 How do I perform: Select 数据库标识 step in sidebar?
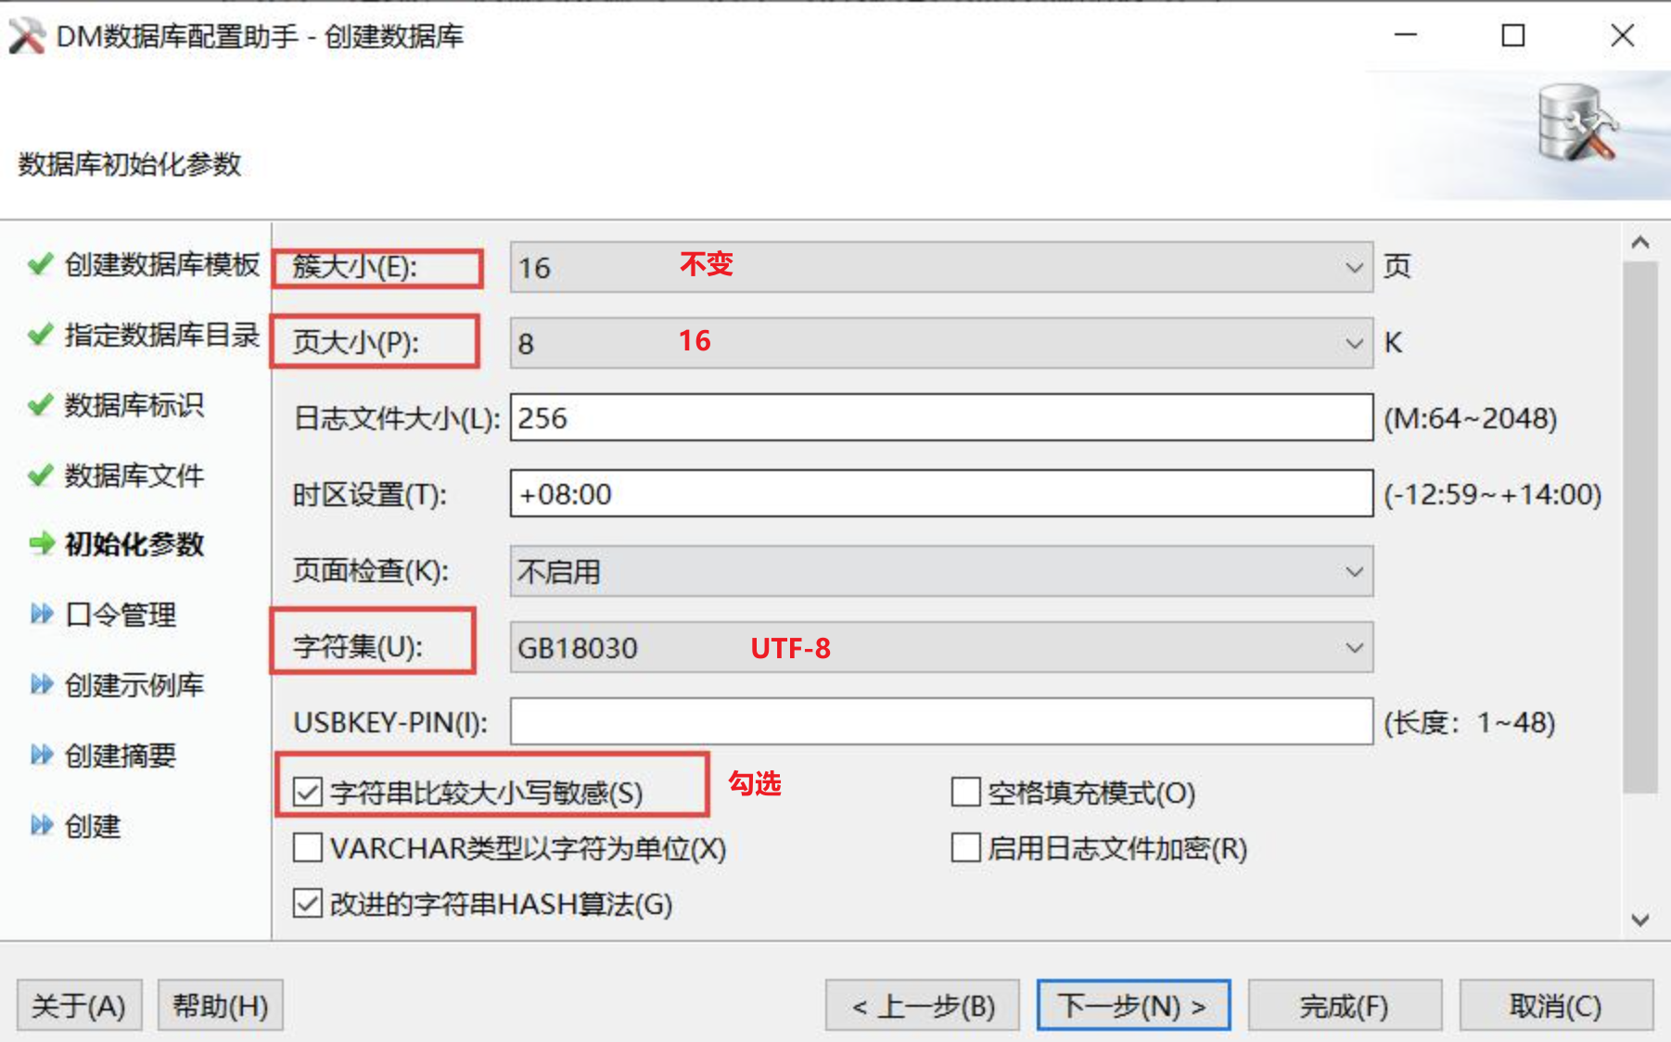point(134,405)
